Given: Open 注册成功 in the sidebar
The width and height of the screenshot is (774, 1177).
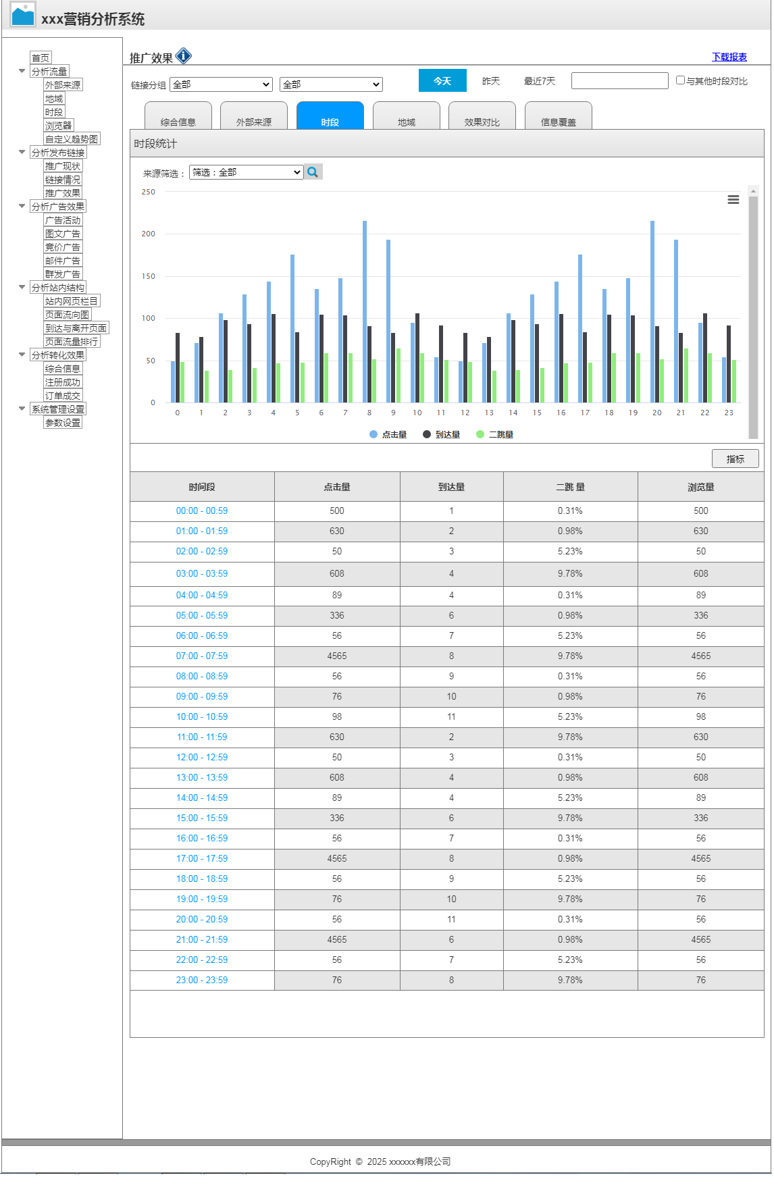Looking at the screenshot, I should (63, 382).
